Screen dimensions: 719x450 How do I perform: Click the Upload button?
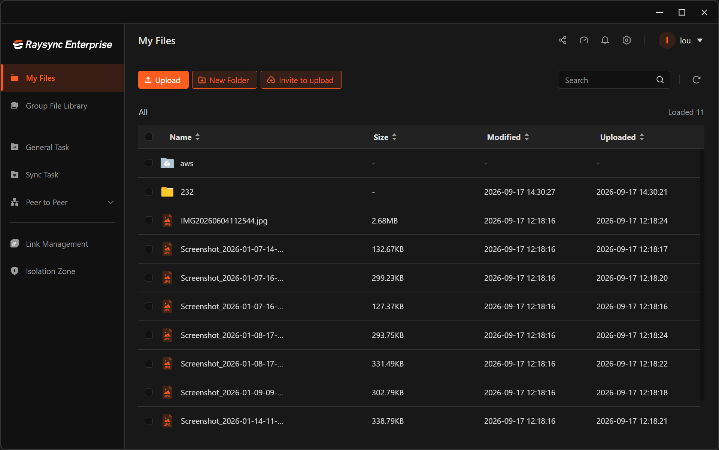click(163, 80)
